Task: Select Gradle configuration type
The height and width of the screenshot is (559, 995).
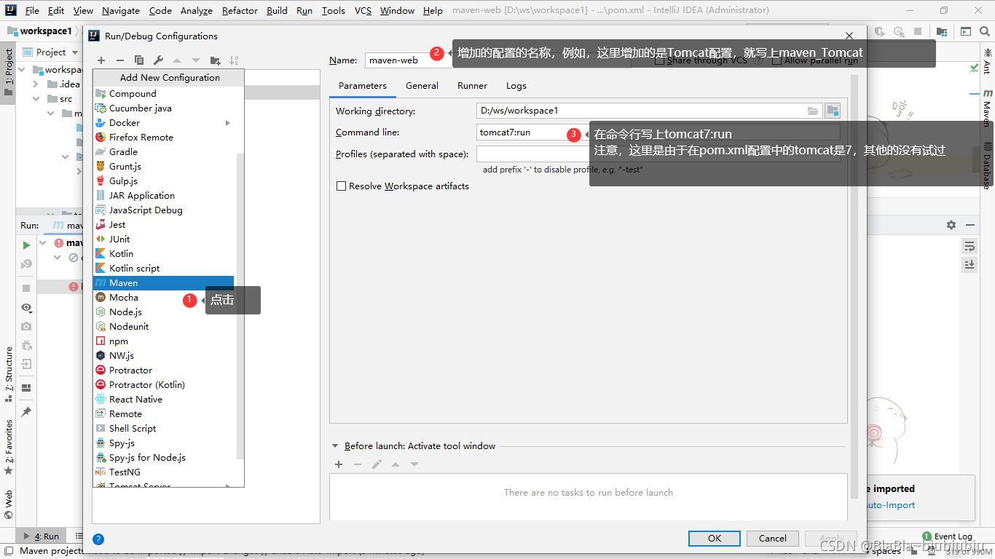Action: [163, 151]
